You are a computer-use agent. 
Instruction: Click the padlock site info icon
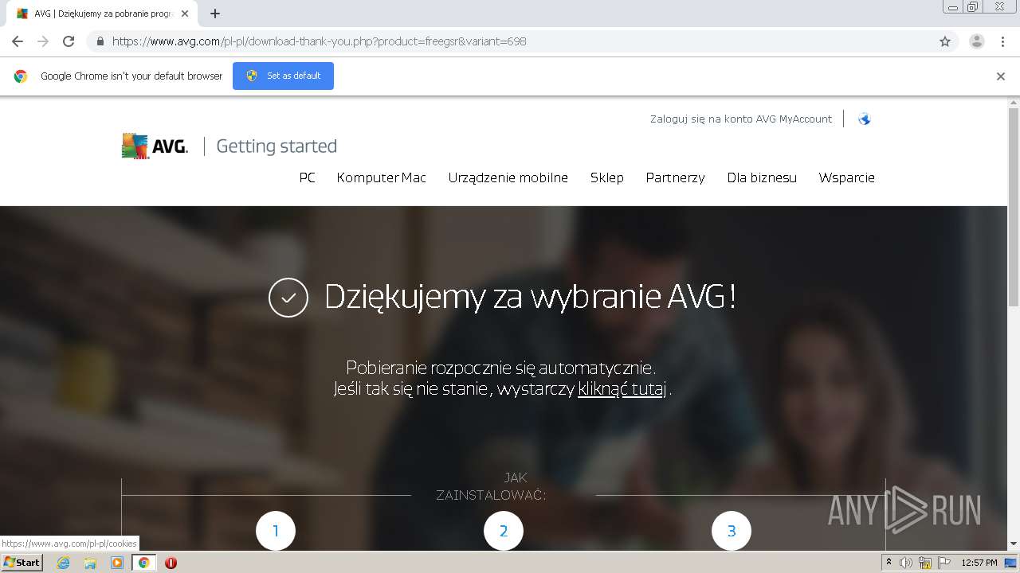(x=100, y=41)
